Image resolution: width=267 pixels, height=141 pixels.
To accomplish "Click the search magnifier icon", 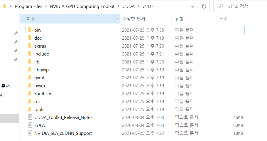I will click(221, 6).
